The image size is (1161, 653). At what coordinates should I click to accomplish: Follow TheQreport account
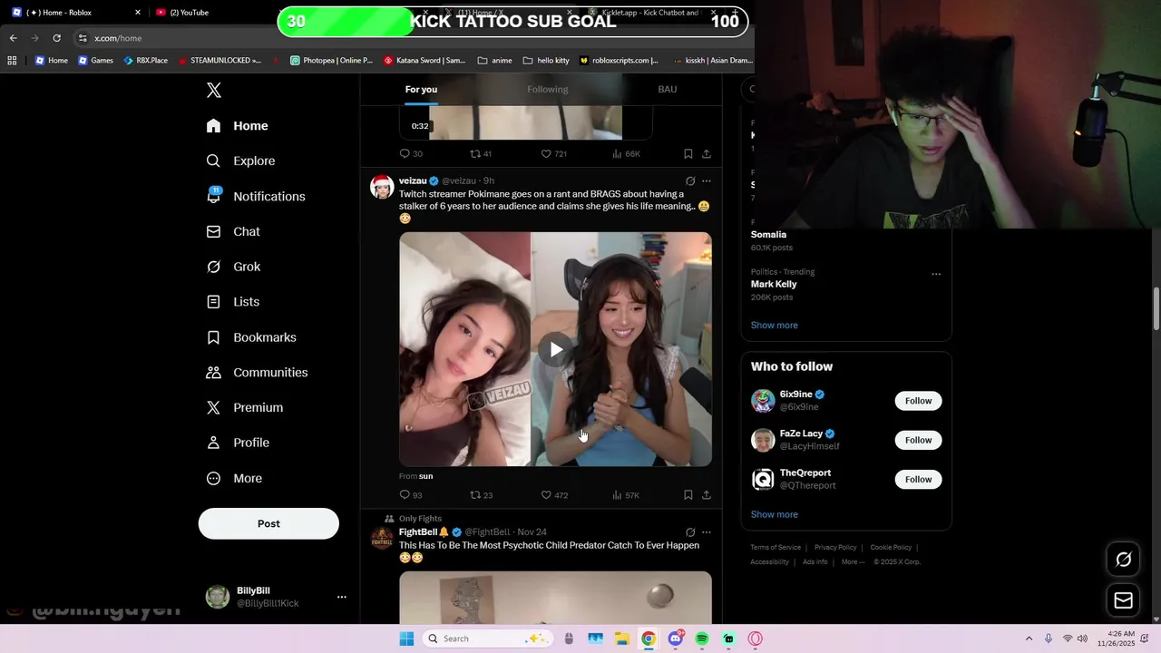tap(918, 479)
